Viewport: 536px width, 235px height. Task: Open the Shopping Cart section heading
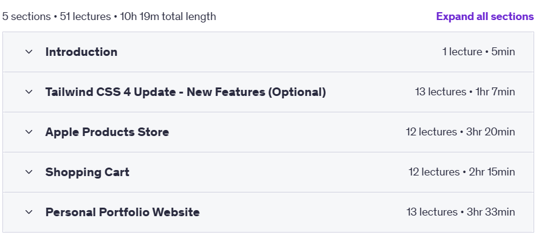pyautogui.click(x=87, y=172)
